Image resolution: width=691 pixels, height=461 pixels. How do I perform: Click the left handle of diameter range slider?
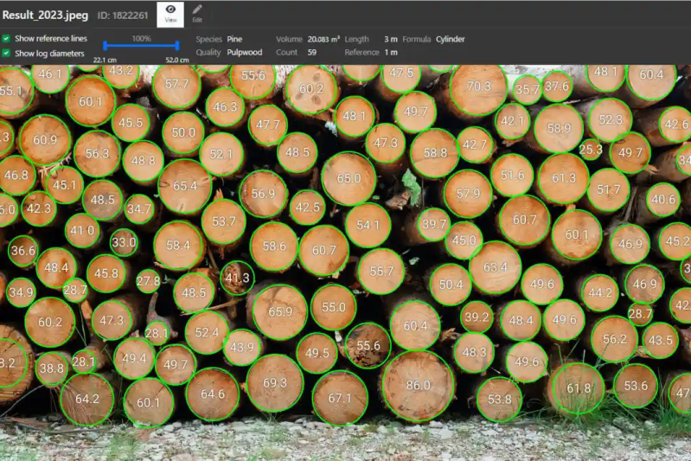coord(105,45)
